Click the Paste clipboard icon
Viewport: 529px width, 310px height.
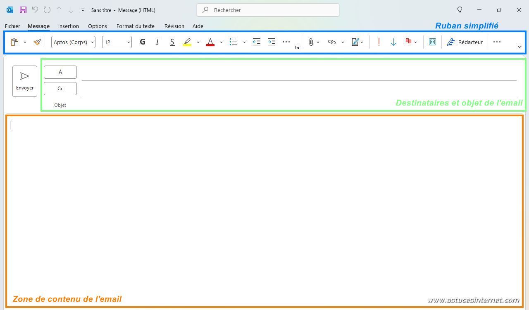click(x=15, y=42)
